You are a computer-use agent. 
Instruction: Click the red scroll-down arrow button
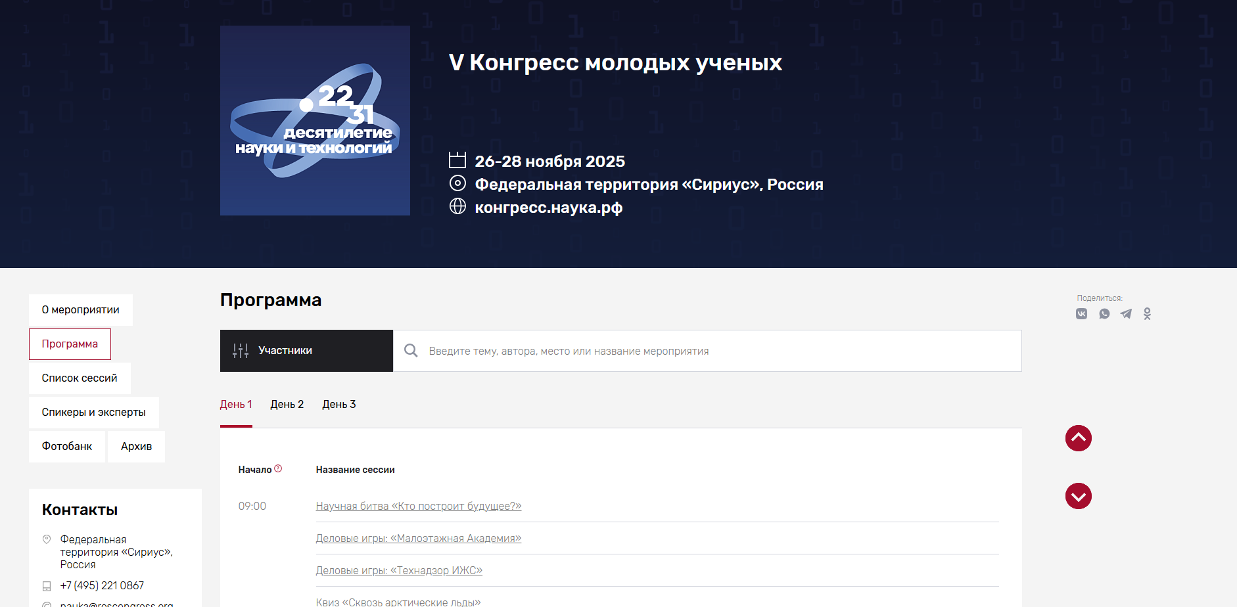click(1078, 496)
